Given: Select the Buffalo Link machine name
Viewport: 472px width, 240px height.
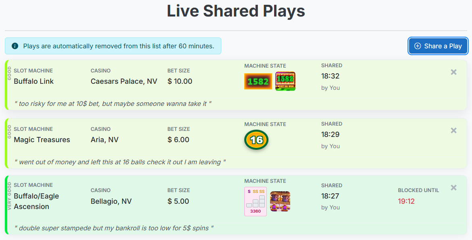Looking at the screenshot, I should pos(34,81).
